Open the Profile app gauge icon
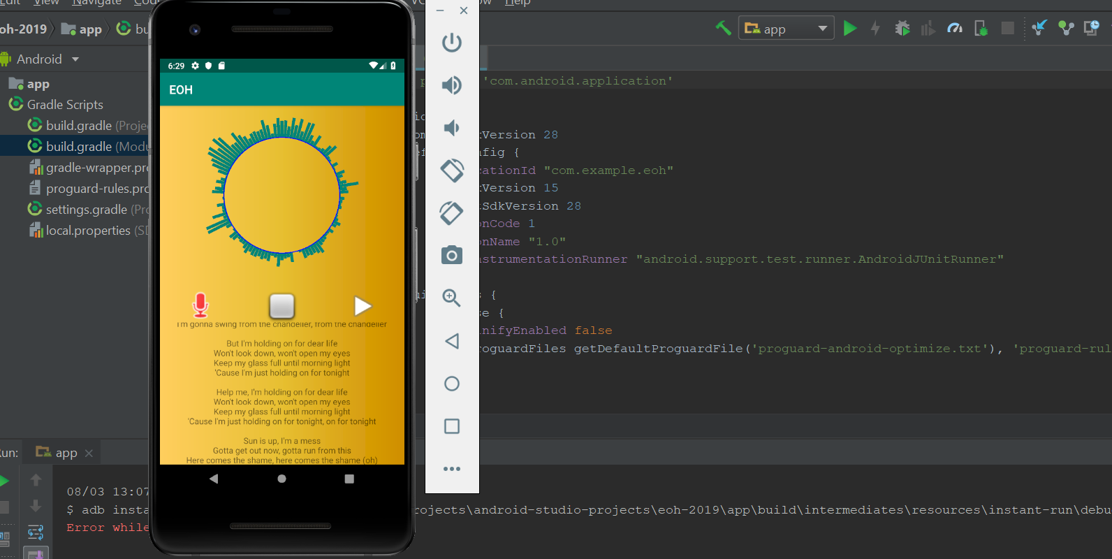This screenshot has height=559, width=1112. pyautogui.click(x=955, y=29)
